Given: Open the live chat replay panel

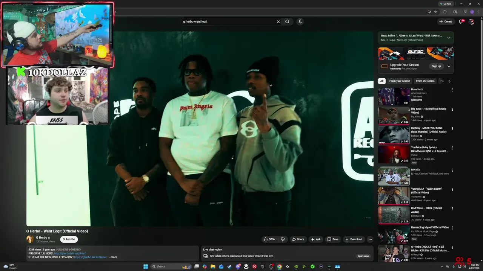Looking at the screenshot, I should (x=363, y=256).
